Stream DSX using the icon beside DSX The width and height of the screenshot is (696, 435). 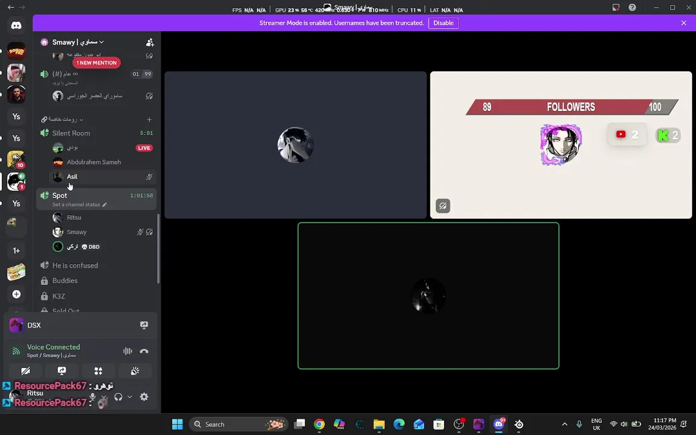(x=144, y=326)
